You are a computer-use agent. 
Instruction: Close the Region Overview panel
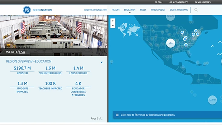pyautogui.click(x=101, y=62)
